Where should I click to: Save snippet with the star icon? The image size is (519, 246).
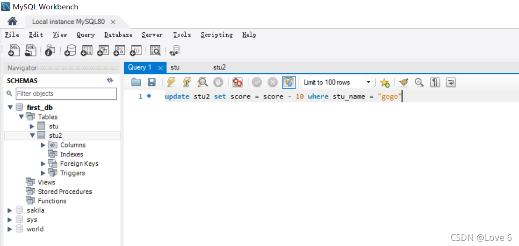pos(385,82)
